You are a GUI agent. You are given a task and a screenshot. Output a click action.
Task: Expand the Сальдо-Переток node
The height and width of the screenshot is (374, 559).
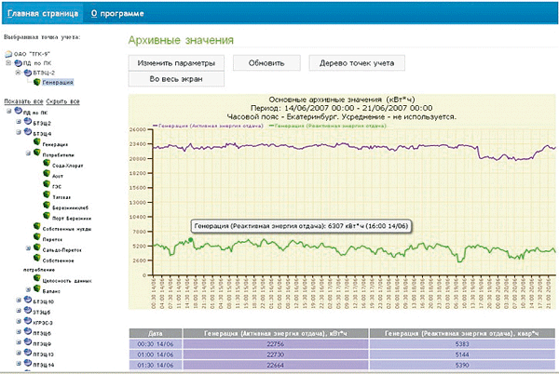point(28,248)
